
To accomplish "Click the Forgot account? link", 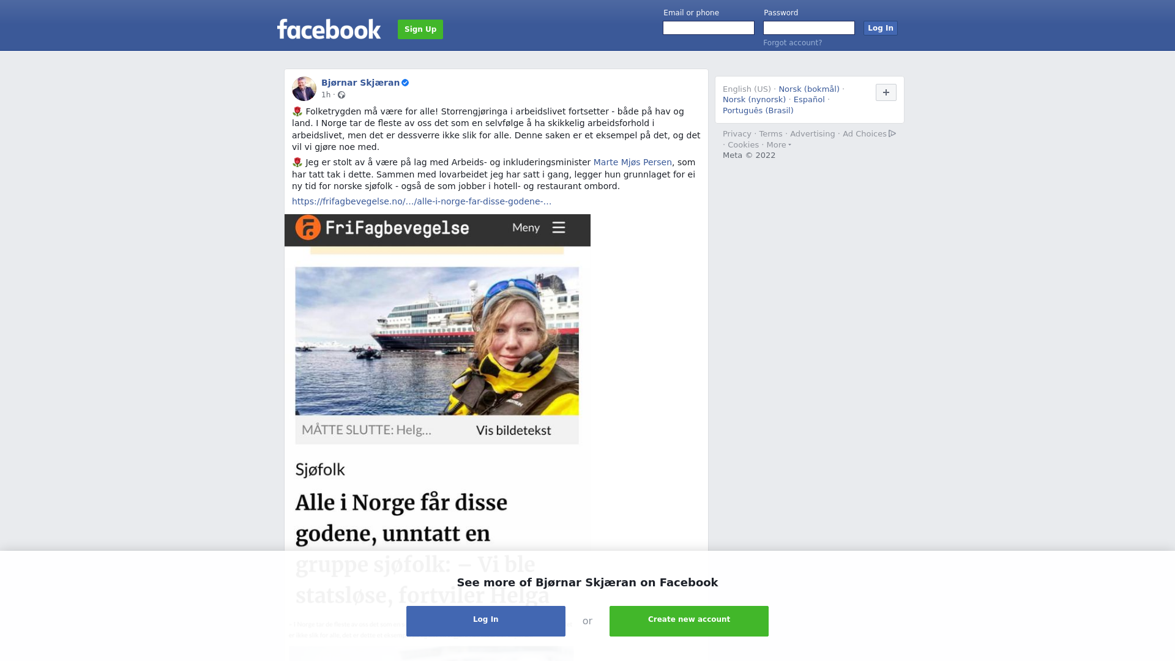I will pos(793,43).
